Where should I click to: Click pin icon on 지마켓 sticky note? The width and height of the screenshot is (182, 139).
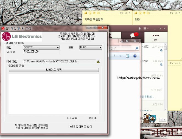(126, 13)
